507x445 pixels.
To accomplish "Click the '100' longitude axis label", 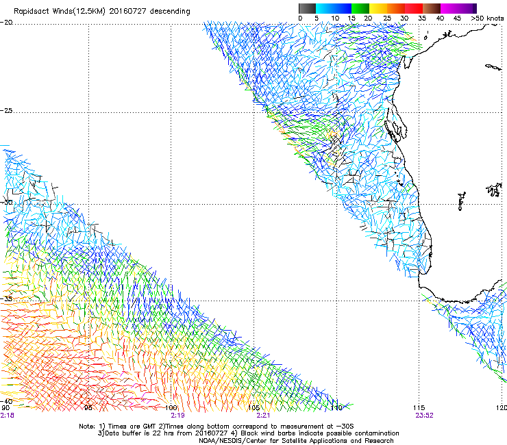I will (171, 408).
